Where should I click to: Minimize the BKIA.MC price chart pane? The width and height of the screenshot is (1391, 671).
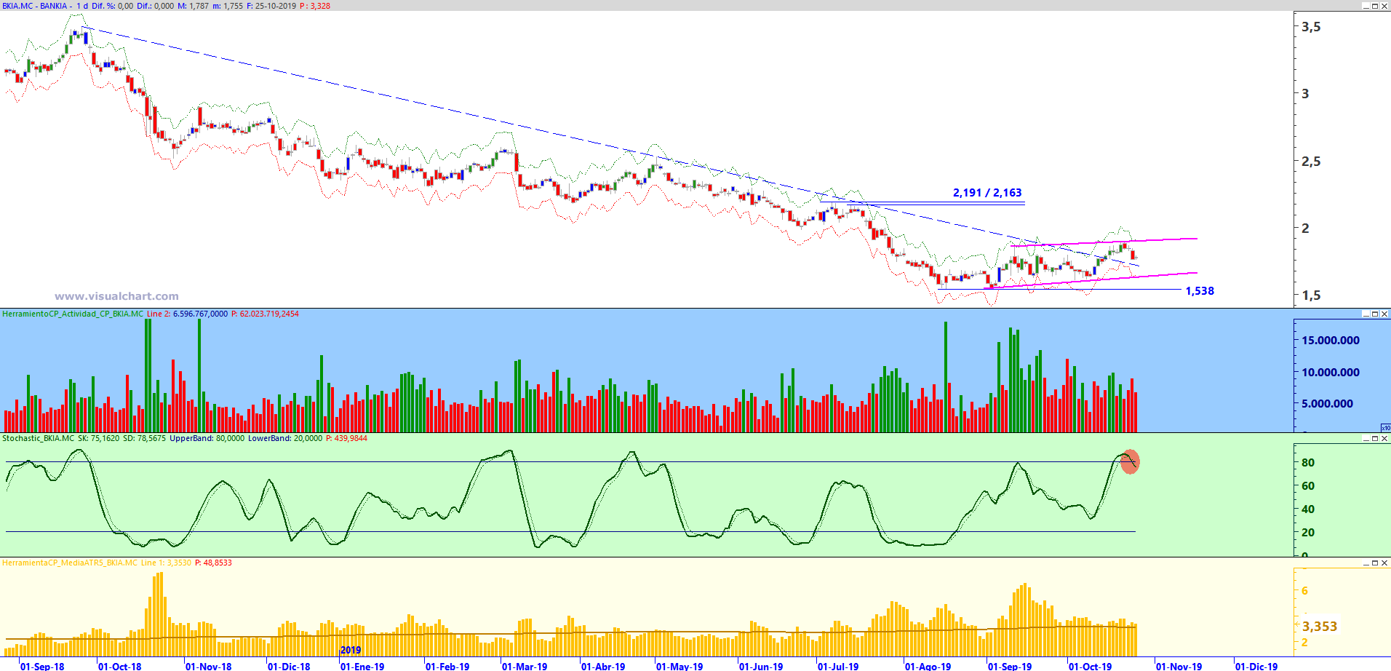click(x=1366, y=6)
